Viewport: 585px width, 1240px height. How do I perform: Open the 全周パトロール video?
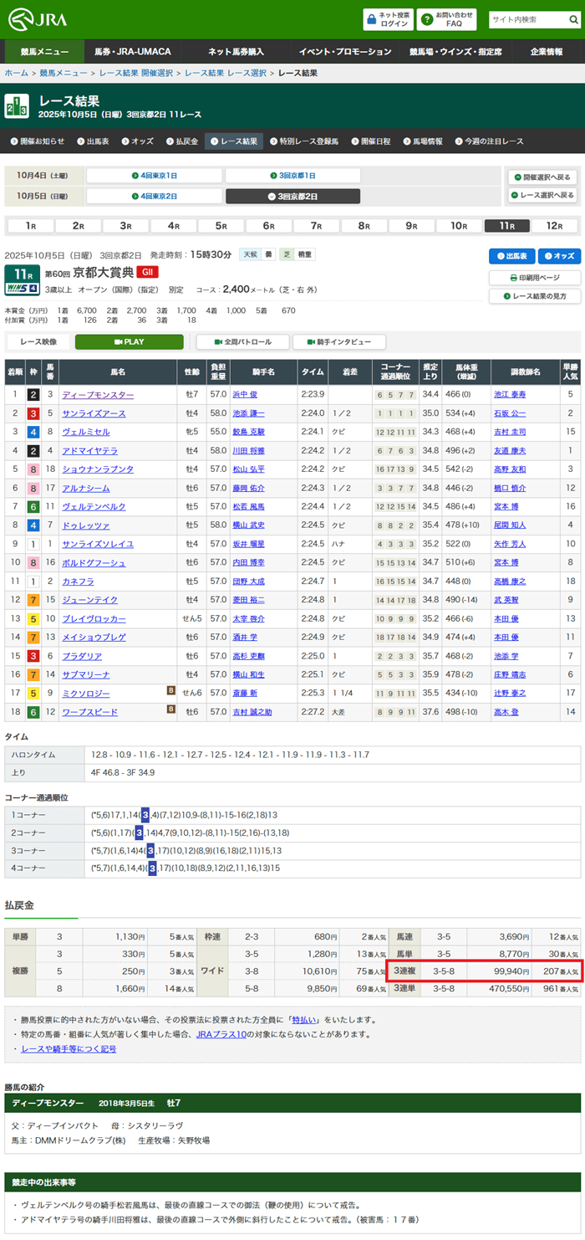tap(242, 342)
